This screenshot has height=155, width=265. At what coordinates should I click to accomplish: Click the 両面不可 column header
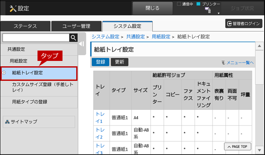[x=232, y=94]
